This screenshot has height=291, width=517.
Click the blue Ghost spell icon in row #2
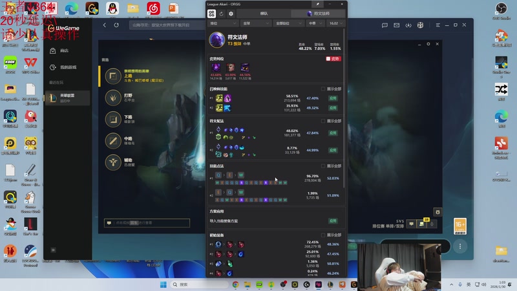[227, 108]
